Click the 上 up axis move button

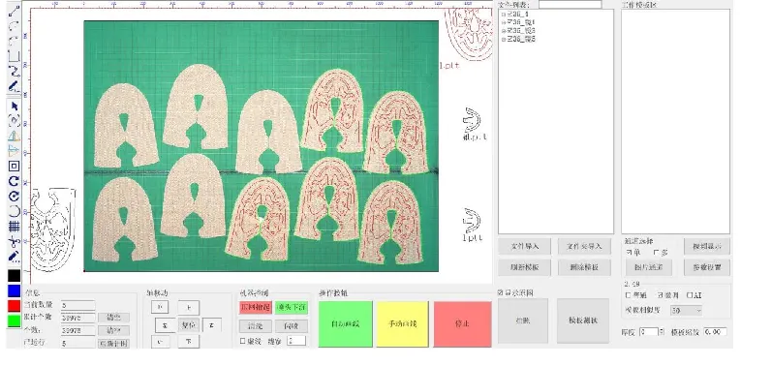(x=189, y=308)
